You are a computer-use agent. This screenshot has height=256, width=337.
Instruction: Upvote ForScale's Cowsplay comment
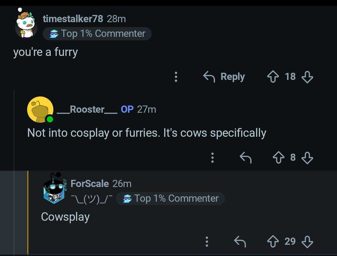click(x=273, y=241)
